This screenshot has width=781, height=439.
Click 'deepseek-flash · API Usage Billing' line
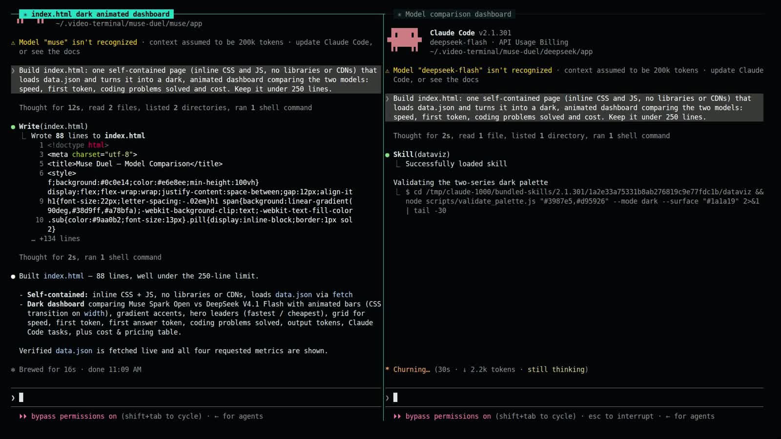coord(499,42)
